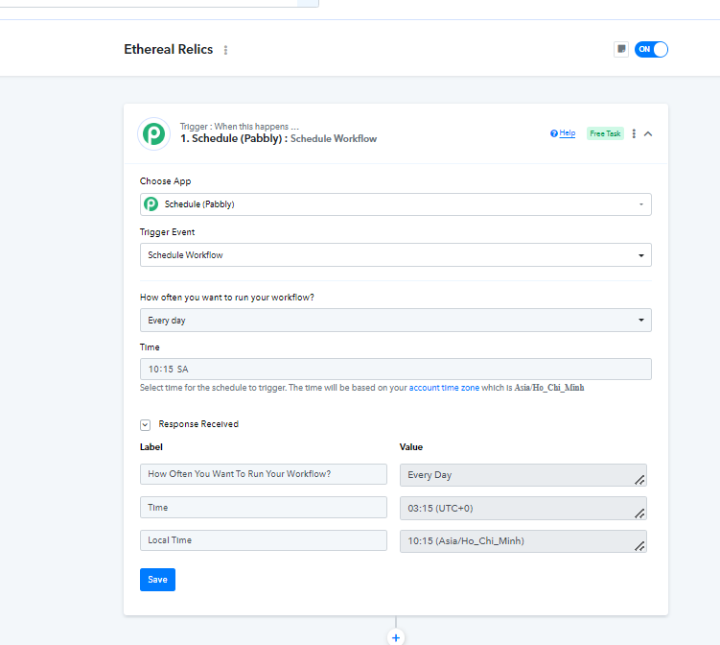Open the Every day frequency dropdown
Viewport: 720px width, 645px height.
(395, 320)
